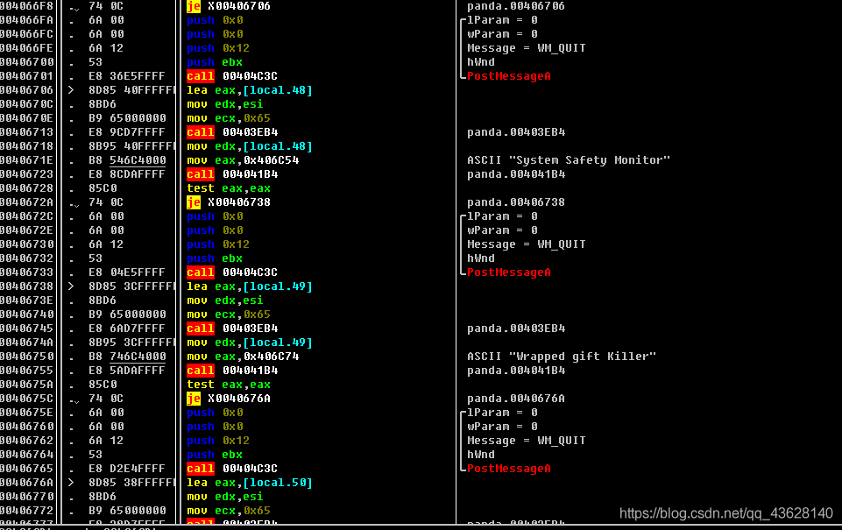The height and width of the screenshot is (530, 842).
Task: Click the lea eax,[local.50] line
Action: click(250, 483)
